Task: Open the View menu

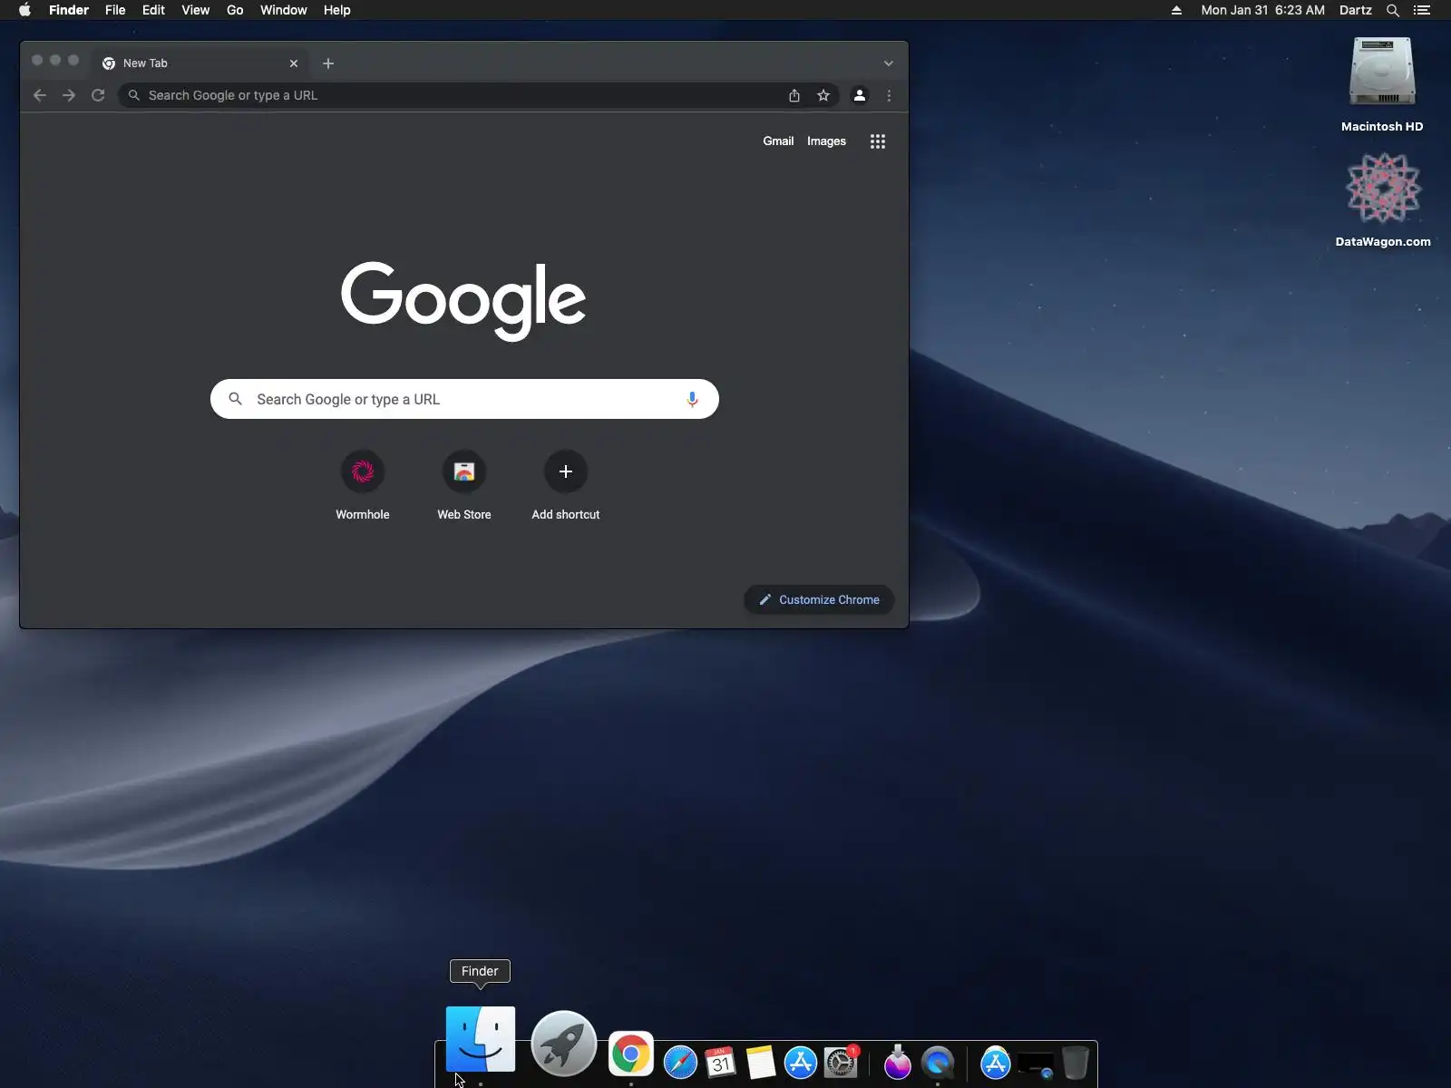Action: pyautogui.click(x=195, y=10)
